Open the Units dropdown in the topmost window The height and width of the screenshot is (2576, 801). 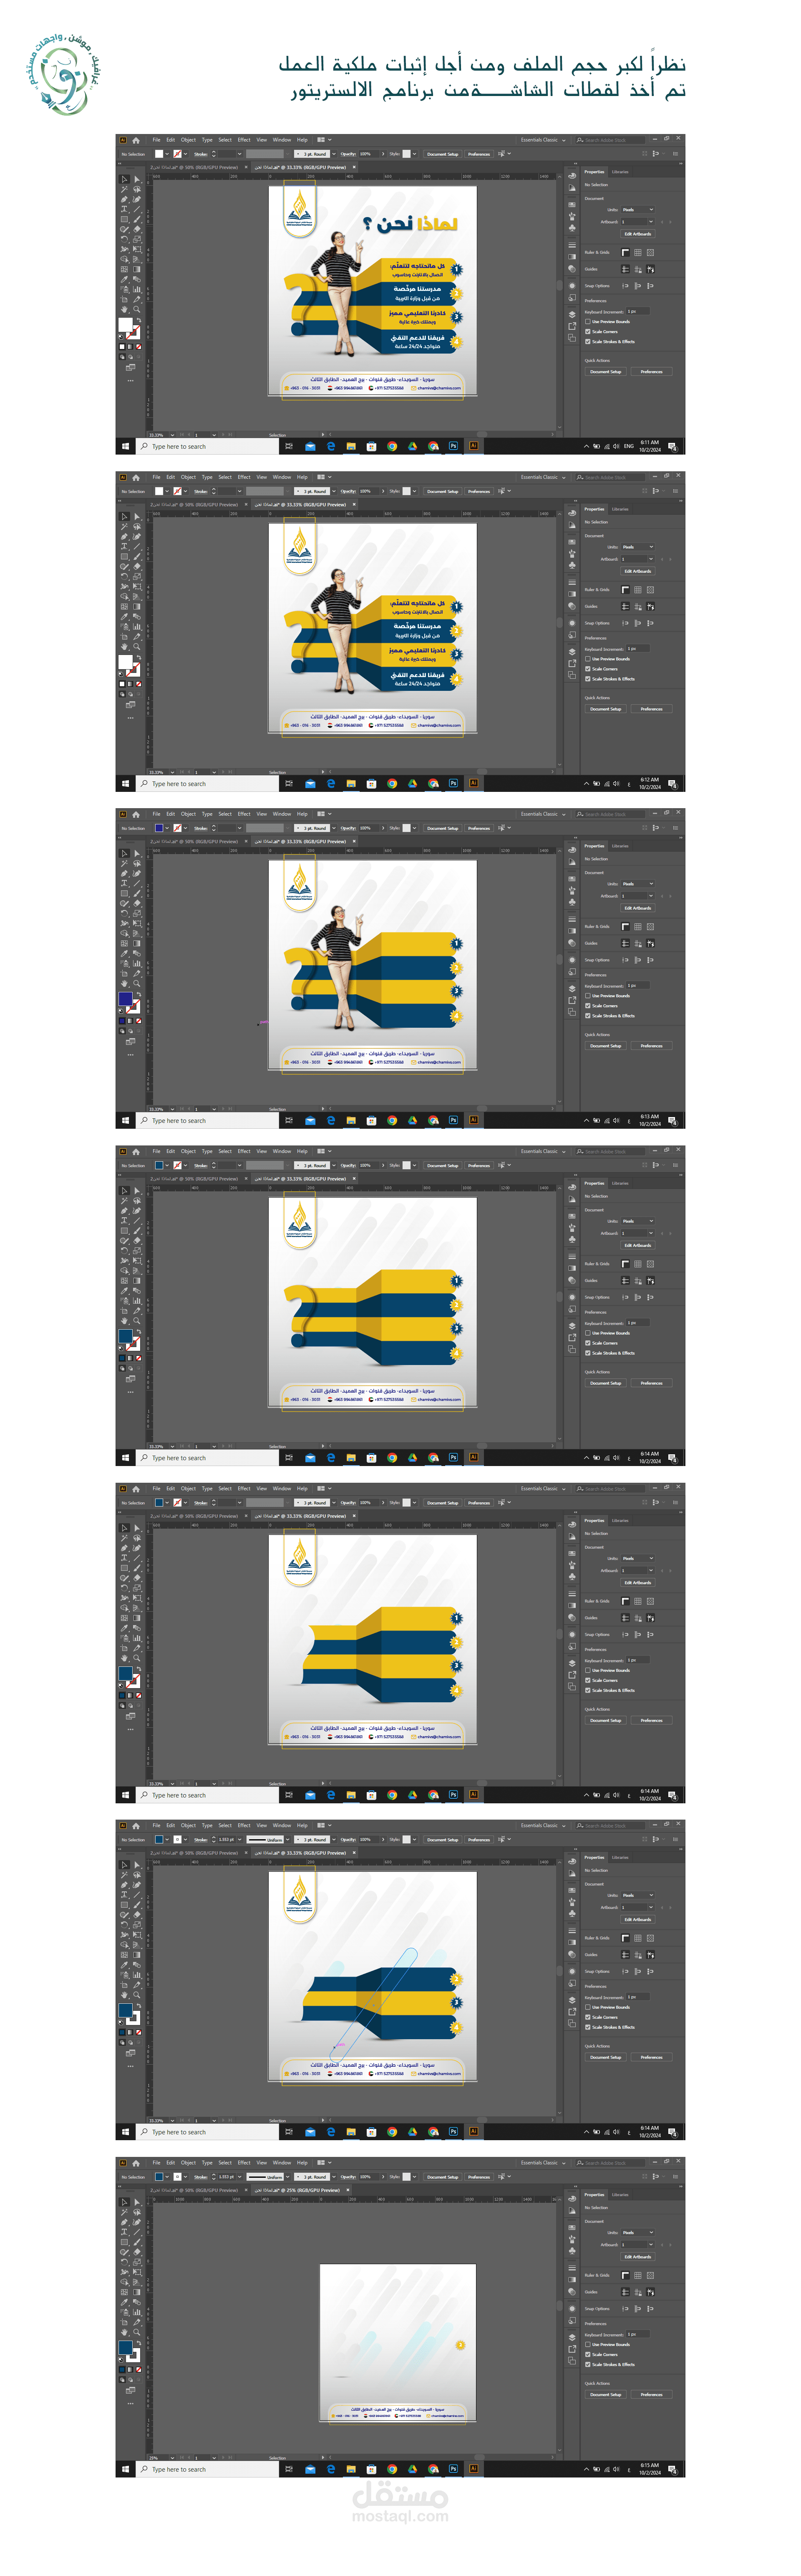[638, 210]
